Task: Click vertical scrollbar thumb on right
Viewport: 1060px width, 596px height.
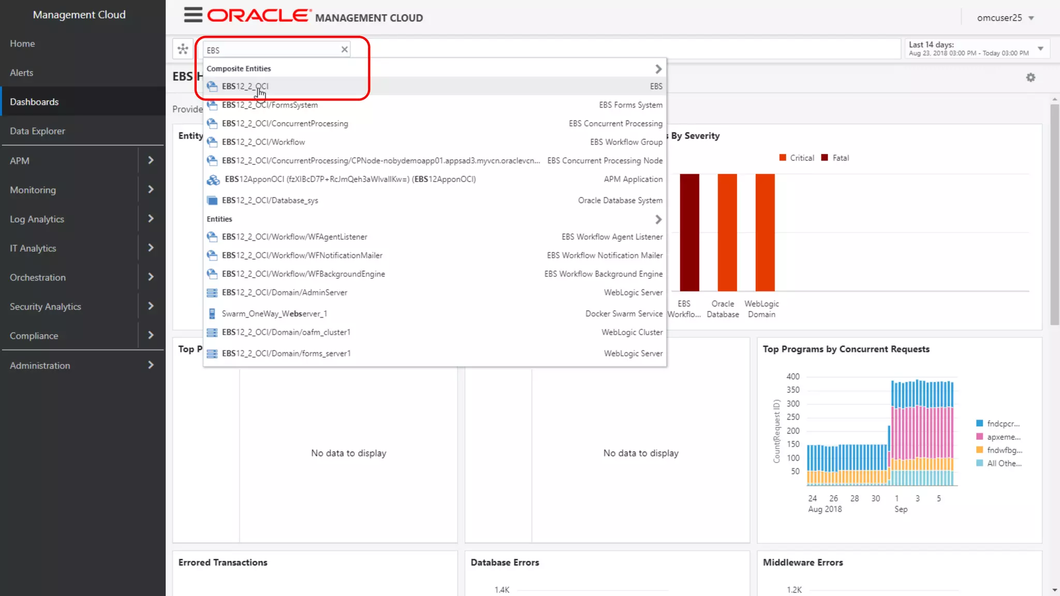Action: [1054, 215]
